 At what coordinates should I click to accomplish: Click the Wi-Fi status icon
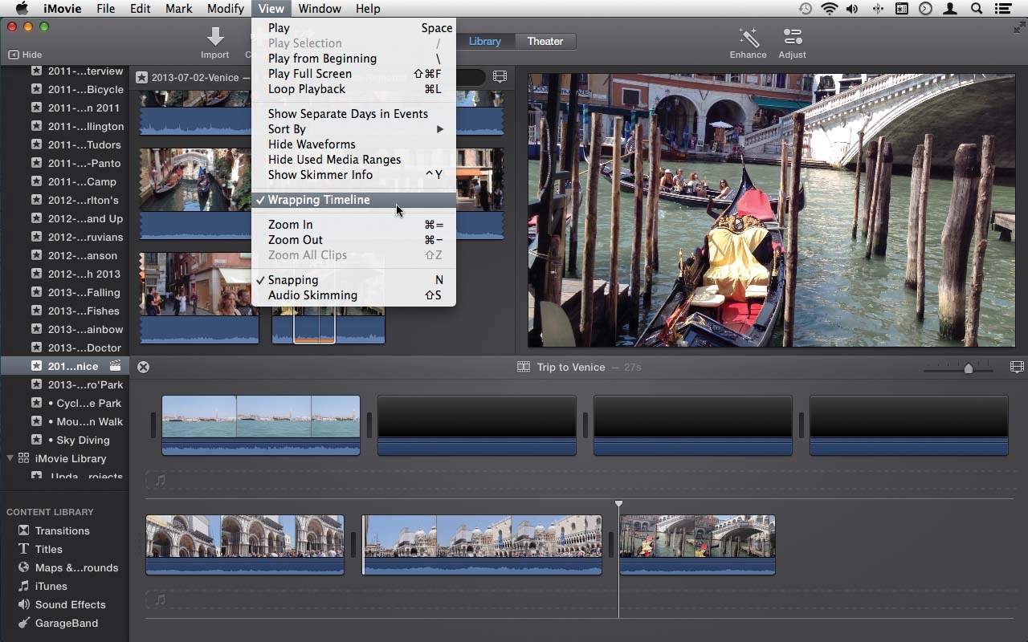pos(829,9)
